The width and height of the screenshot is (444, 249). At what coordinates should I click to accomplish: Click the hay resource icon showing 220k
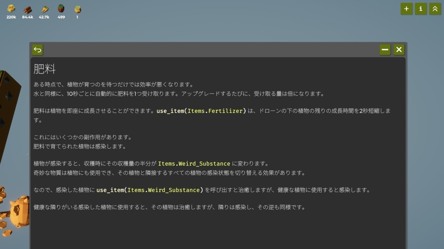[11, 9]
